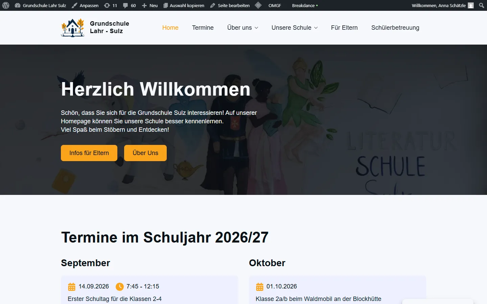Open the Anpassen customizer
The height and width of the screenshot is (304, 487).
[x=85, y=5]
